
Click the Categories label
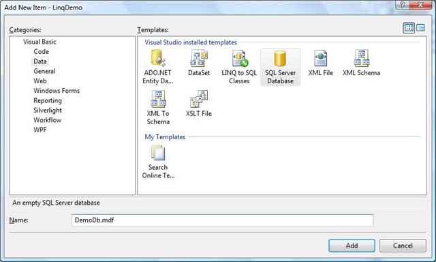tap(25, 30)
